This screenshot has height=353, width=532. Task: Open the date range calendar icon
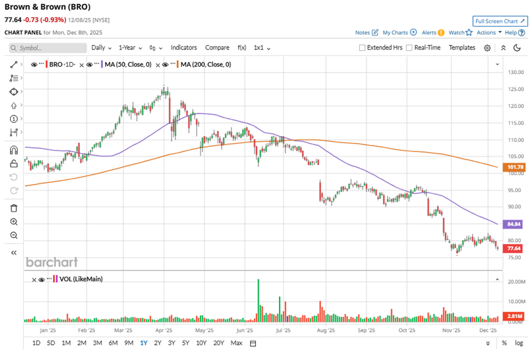click(253, 343)
